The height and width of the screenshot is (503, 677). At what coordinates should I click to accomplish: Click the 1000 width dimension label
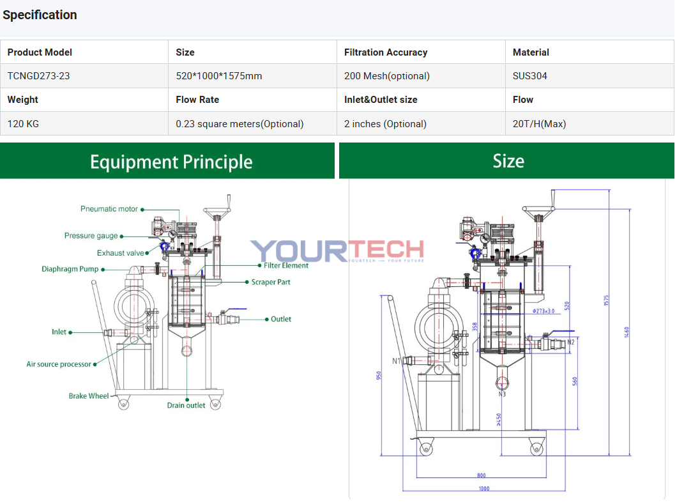coord(484,488)
